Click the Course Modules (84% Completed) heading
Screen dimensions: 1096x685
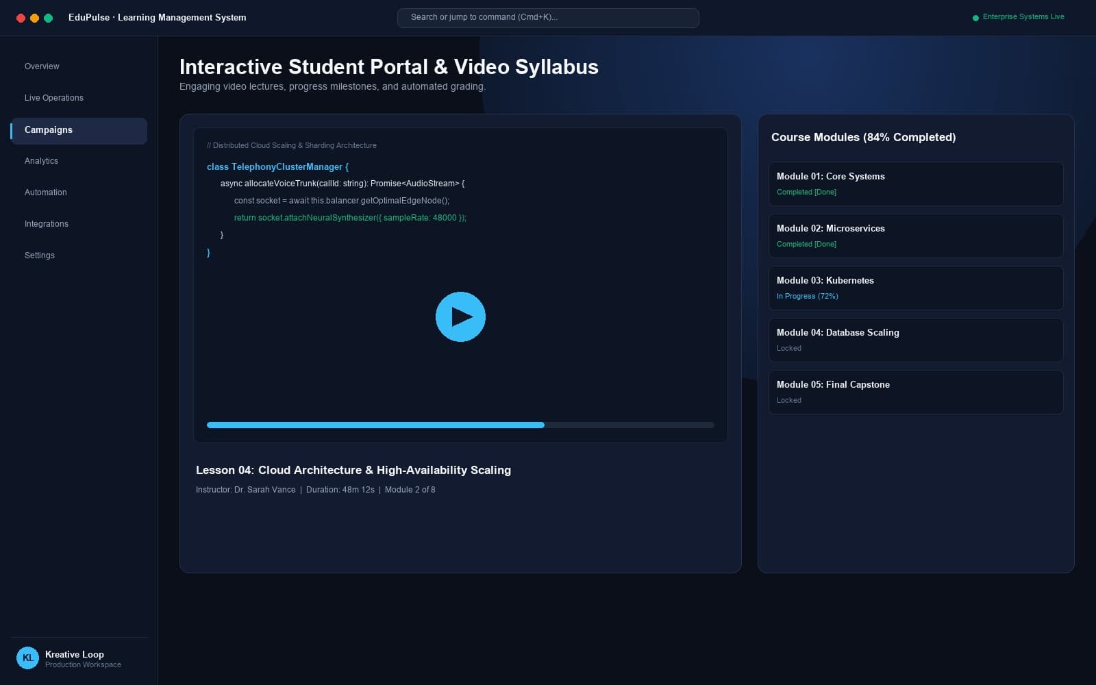tap(863, 137)
